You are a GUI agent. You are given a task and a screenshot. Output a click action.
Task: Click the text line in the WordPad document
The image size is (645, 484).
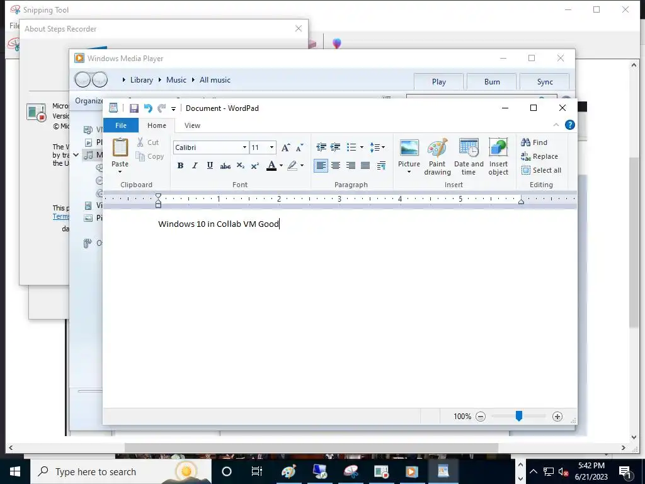(219, 224)
